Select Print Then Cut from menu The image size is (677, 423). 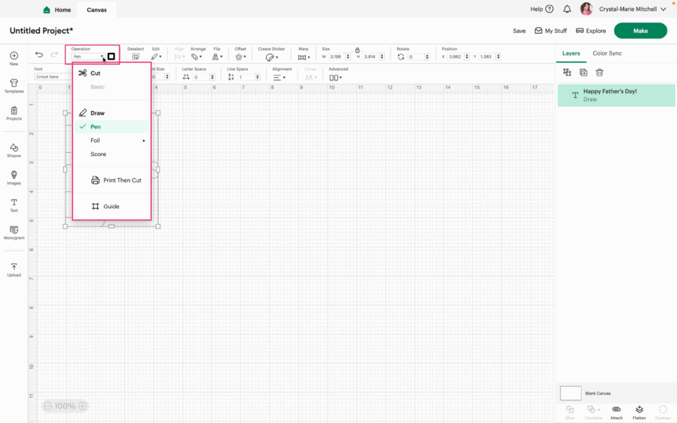point(122,180)
